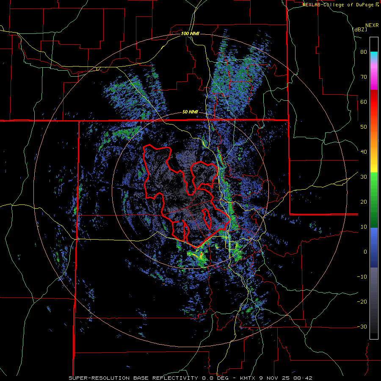Click the 'SUPER-RESOLUTION BASE REFLECTIVITY' caption text
This screenshot has height=381, width=381.
(133, 378)
